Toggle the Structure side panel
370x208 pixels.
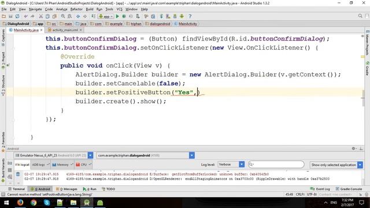(x=3, y=86)
